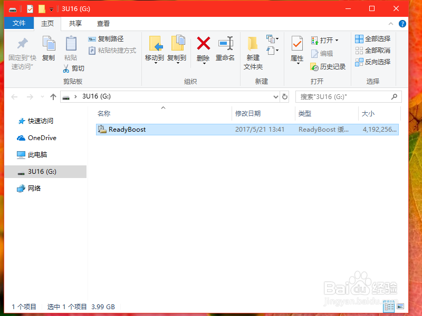
Task: Switch to the 查看 ribbon tab
Action: [x=103, y=23]
